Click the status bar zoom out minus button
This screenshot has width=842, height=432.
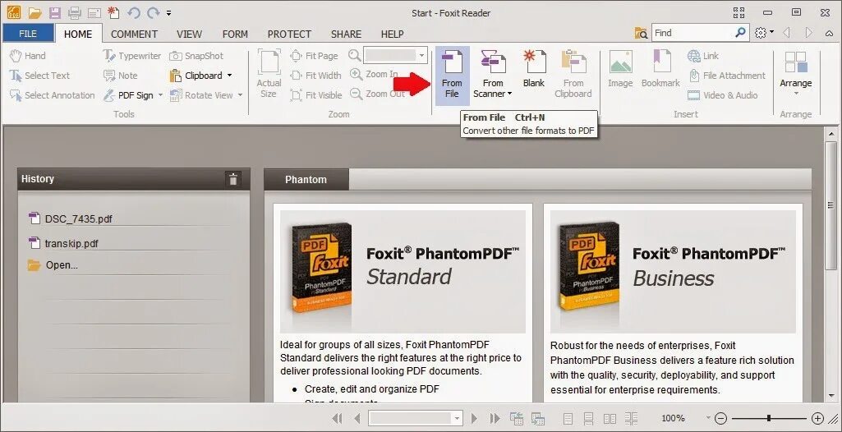(x=721, y=418)
